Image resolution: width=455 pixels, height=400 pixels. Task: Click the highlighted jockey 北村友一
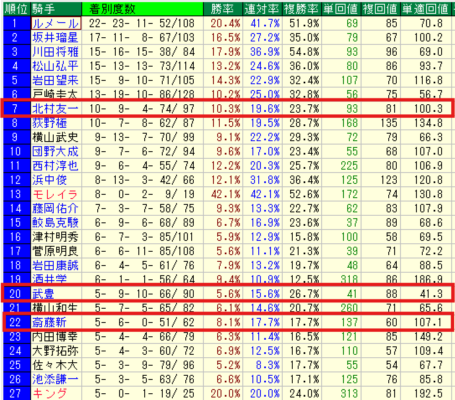click(55, 109)
